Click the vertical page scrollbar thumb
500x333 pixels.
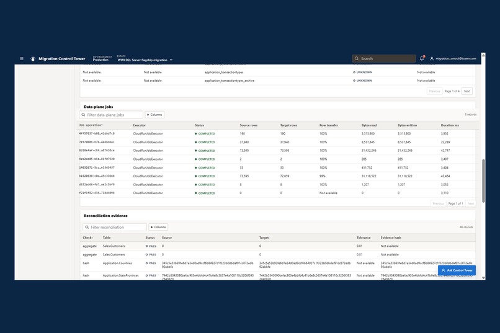(x=483, y=180)
